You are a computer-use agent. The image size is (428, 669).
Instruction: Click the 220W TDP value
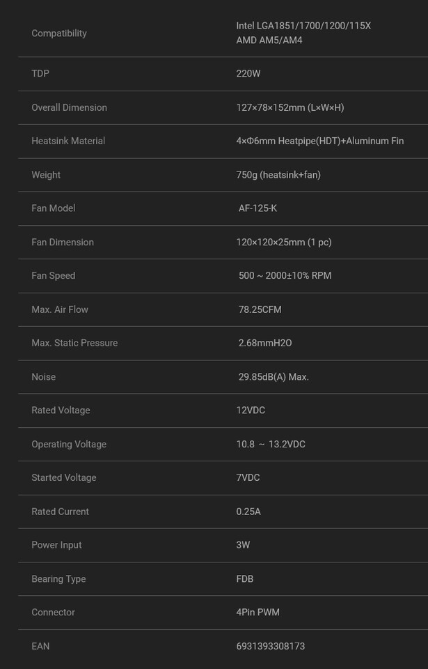248,74
